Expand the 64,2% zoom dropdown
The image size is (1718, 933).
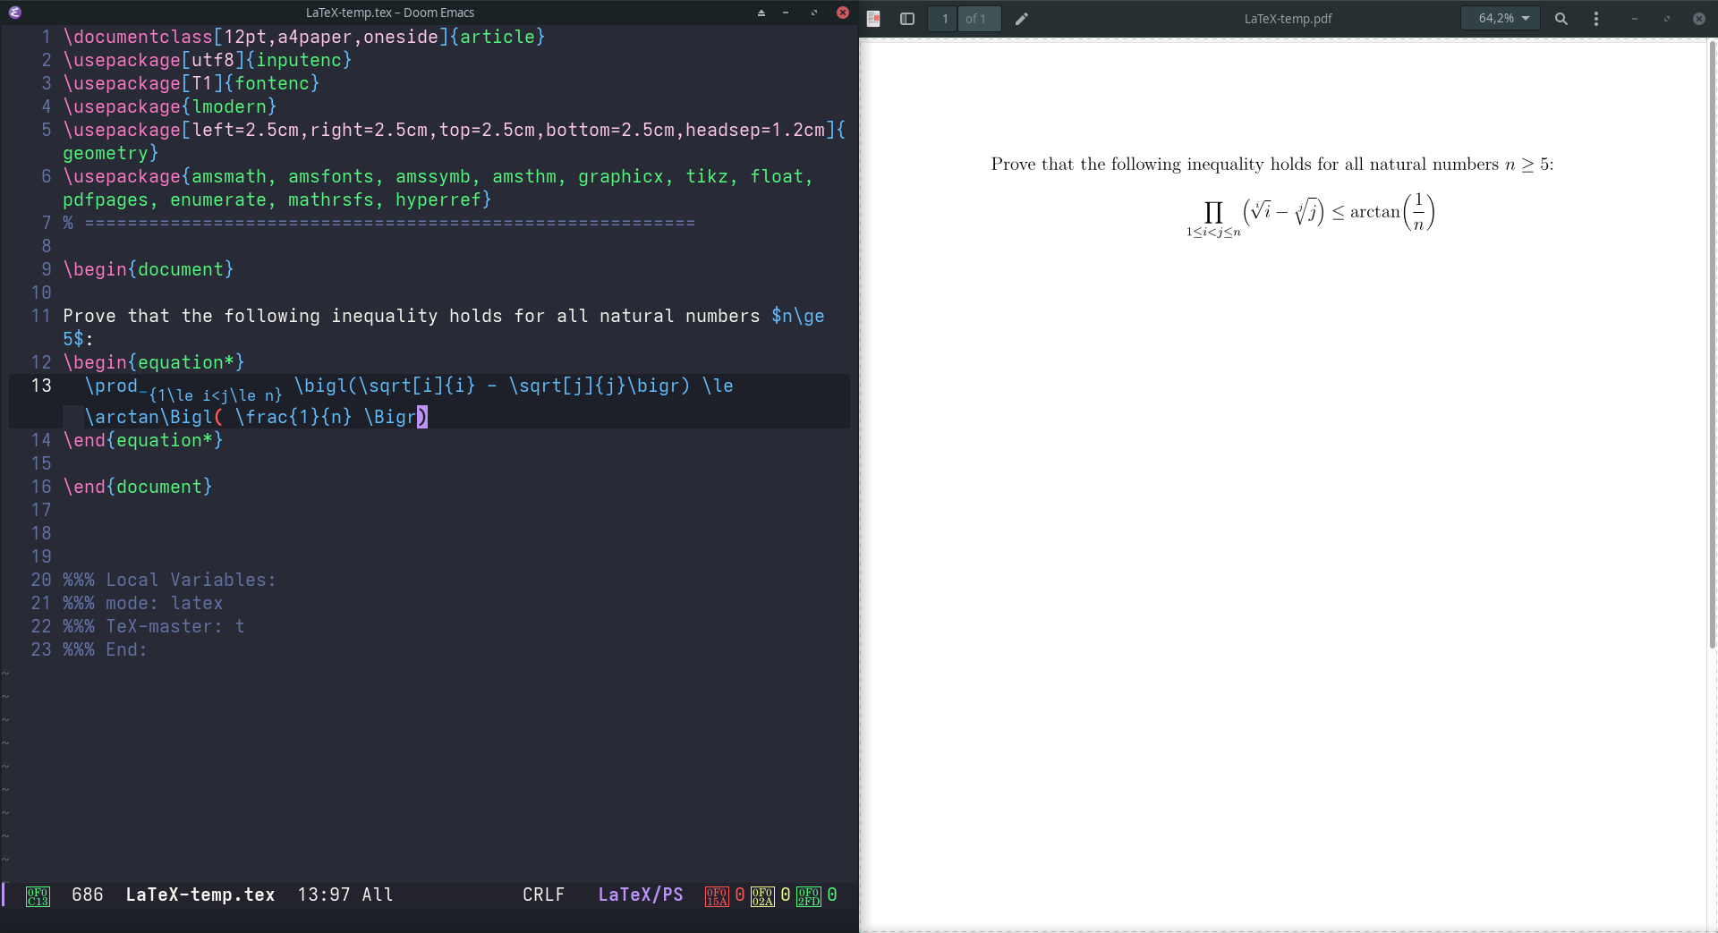[x=1502, y=19]
